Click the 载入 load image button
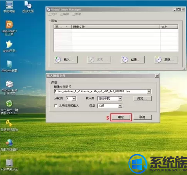Image resolution: width=187 pixels, height=175 pixels. (x=66, y=60)
